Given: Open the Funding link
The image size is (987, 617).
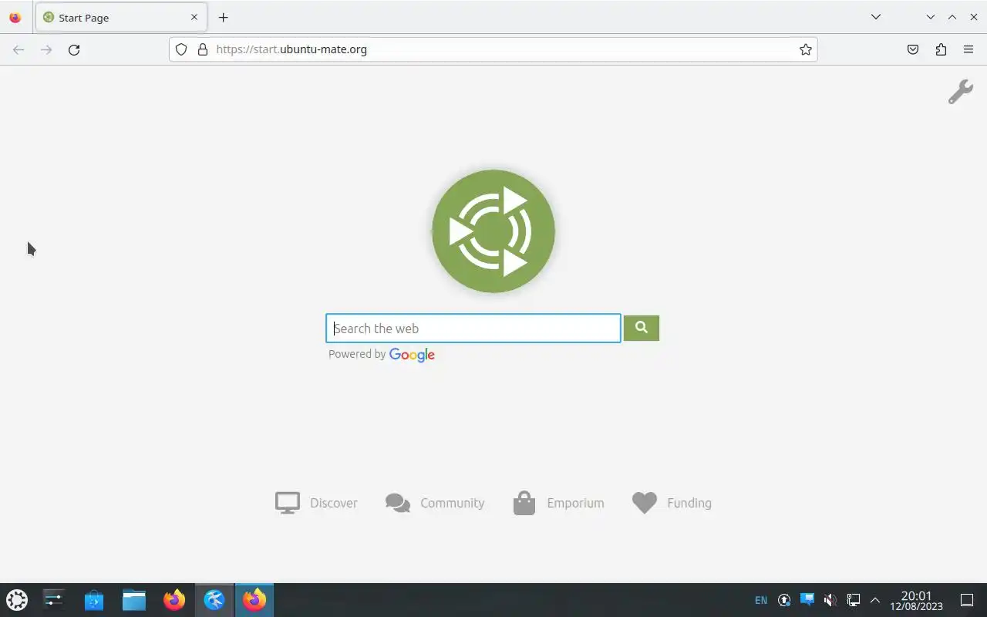Looking at the screenshot, I should click(x=689, y=503).
